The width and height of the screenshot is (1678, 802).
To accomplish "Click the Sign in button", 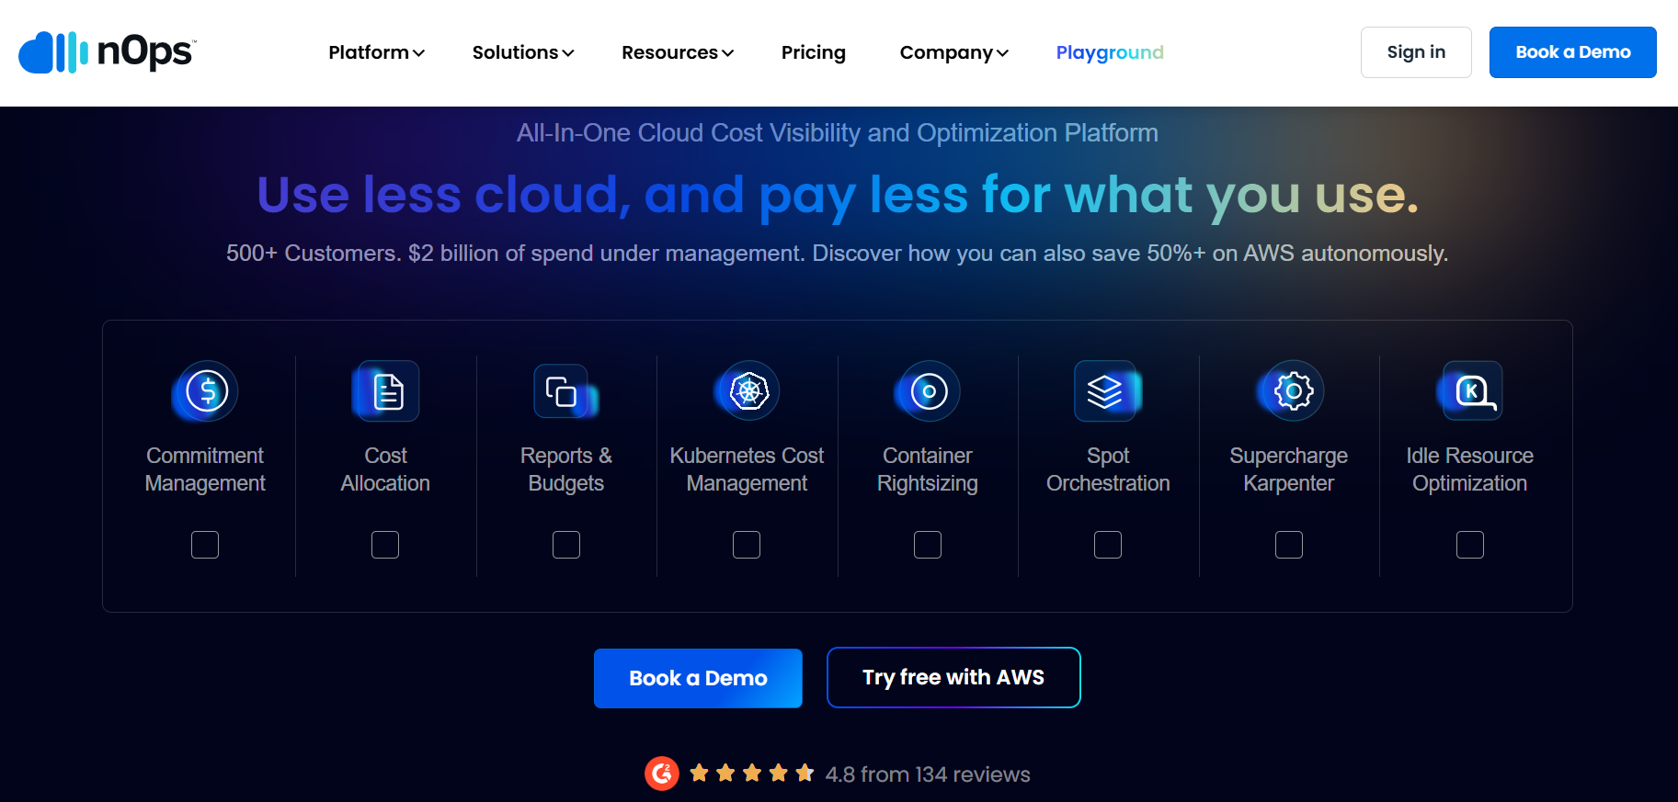I will 1415,52.
